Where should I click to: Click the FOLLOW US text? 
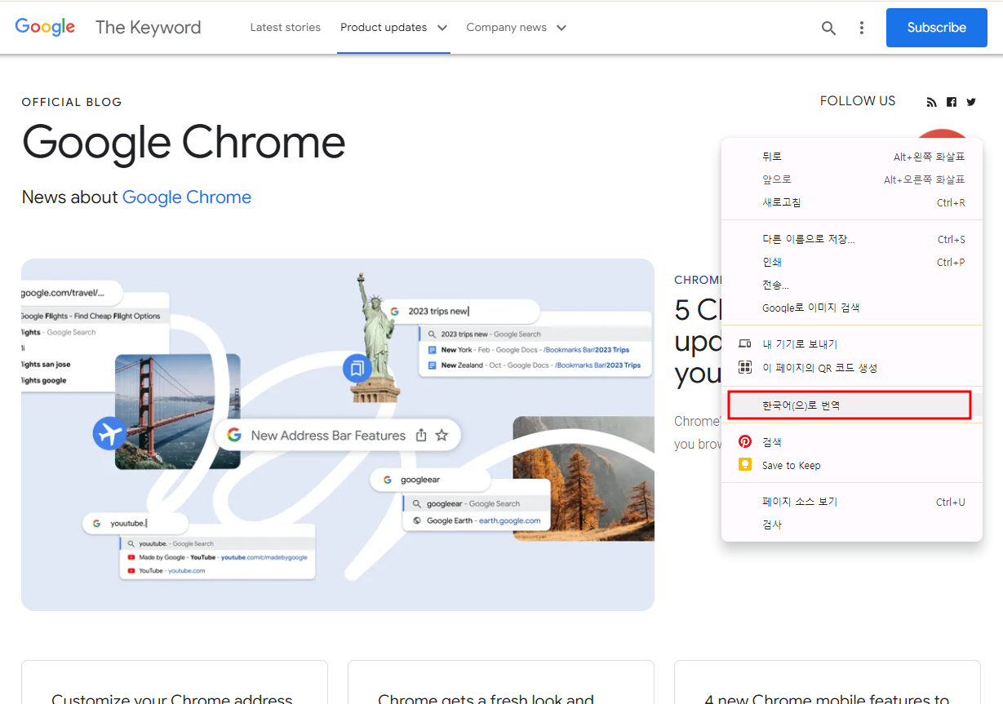pos(858,101)
